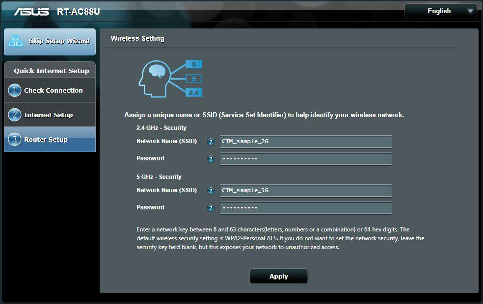Click the 5 GHz - Security label
Viewport: 483px width, 304px height.
(159, 177)
